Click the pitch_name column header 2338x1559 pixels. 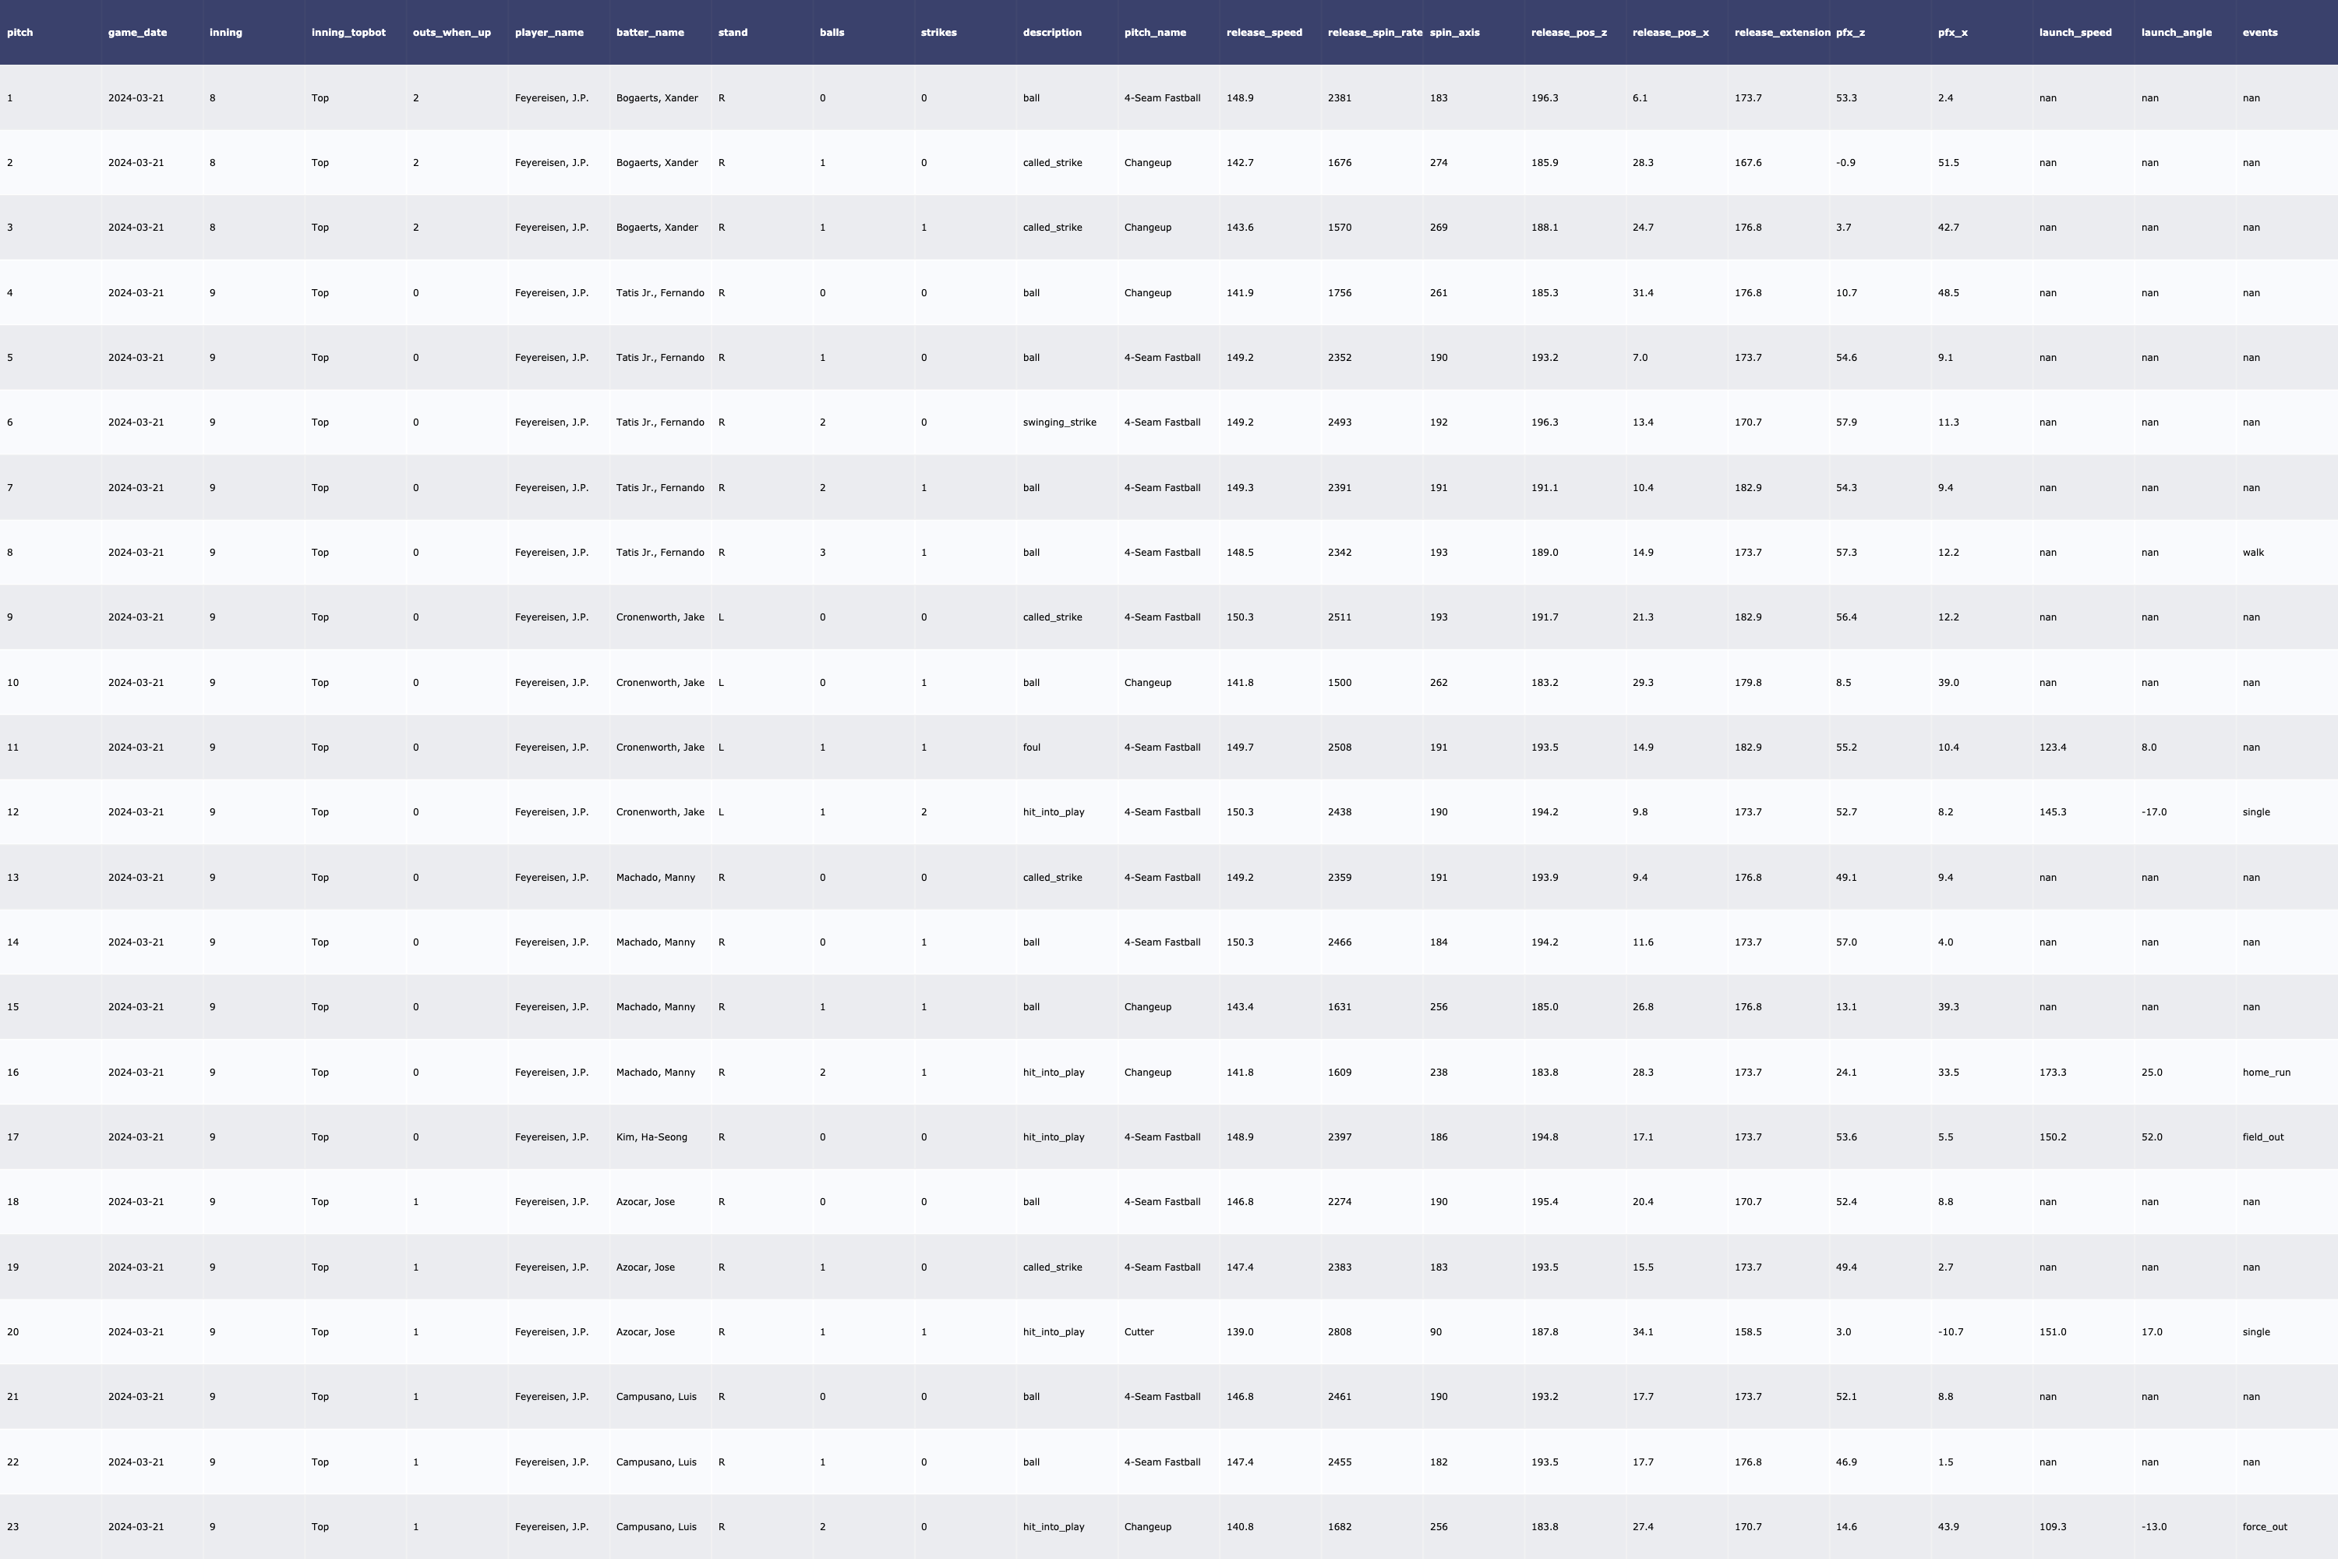[x=1154, y=33]
